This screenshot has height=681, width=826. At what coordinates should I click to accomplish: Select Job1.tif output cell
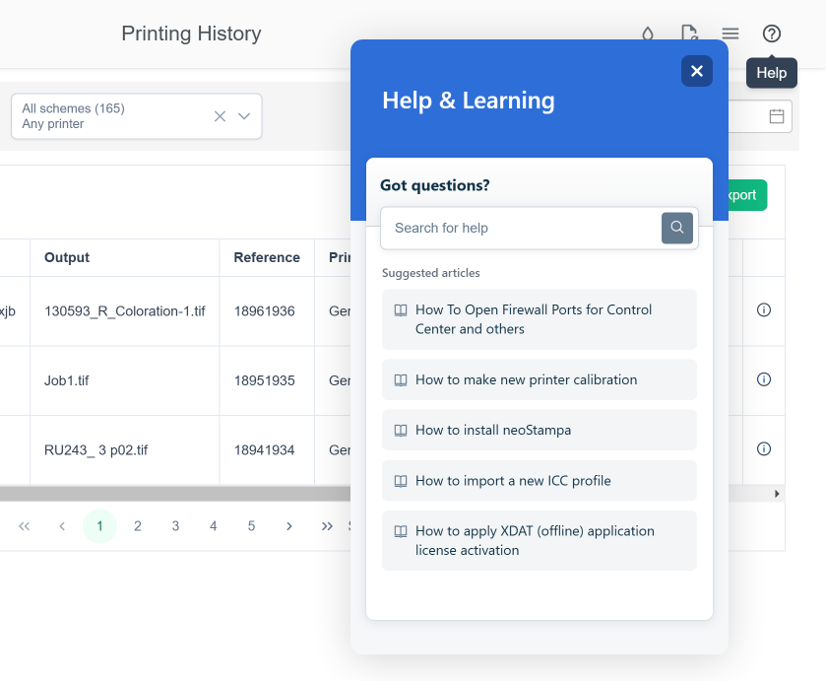(x=125, y=380)
